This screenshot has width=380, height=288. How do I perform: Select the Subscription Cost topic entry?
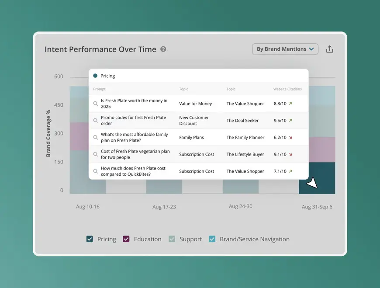click(196, 154)
